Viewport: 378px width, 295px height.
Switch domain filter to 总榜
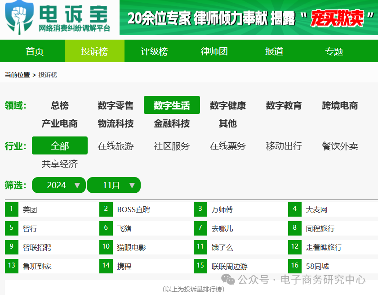point(58,105)
